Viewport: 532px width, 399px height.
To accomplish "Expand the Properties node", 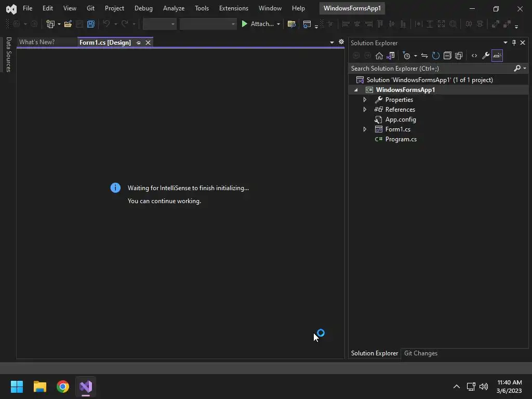I will point(365,100).
